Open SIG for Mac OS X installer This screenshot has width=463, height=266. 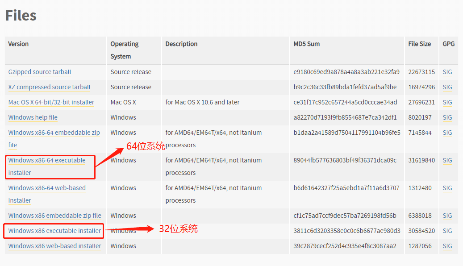pyautogui.click(x=447, y=102)
